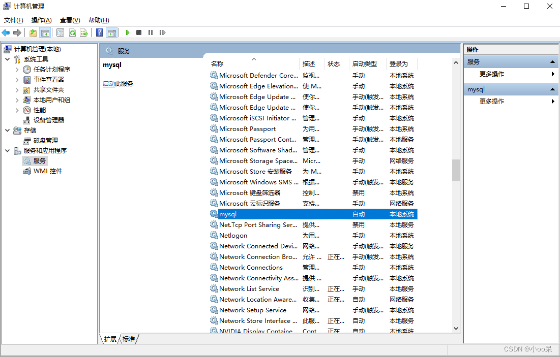The width and height of the screenshot is (560, 357).
Task: Select Microsoft 键盘筛选器 service row
Action: tap(313, 192)
